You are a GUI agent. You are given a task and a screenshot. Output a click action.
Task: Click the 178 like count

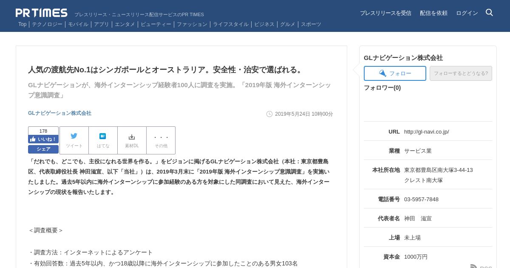point(43,131)
